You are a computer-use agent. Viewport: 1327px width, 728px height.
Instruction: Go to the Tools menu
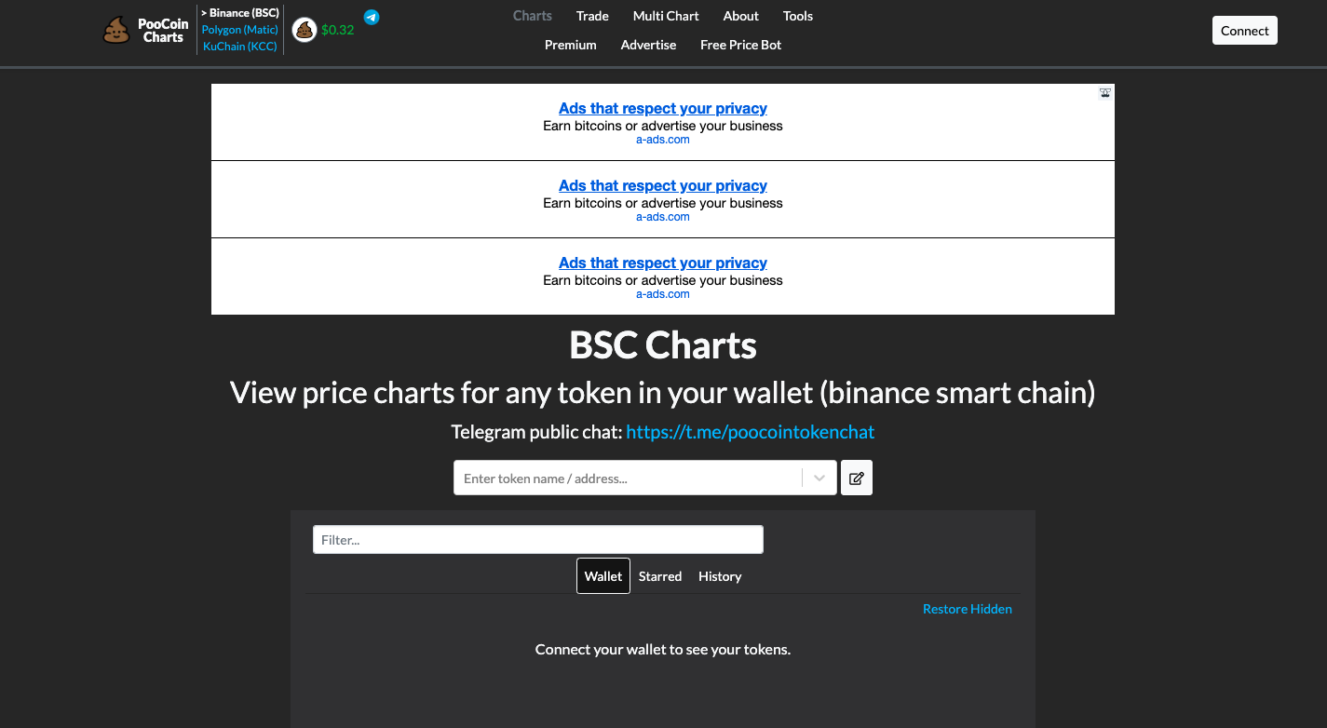[x=798, y=16]
